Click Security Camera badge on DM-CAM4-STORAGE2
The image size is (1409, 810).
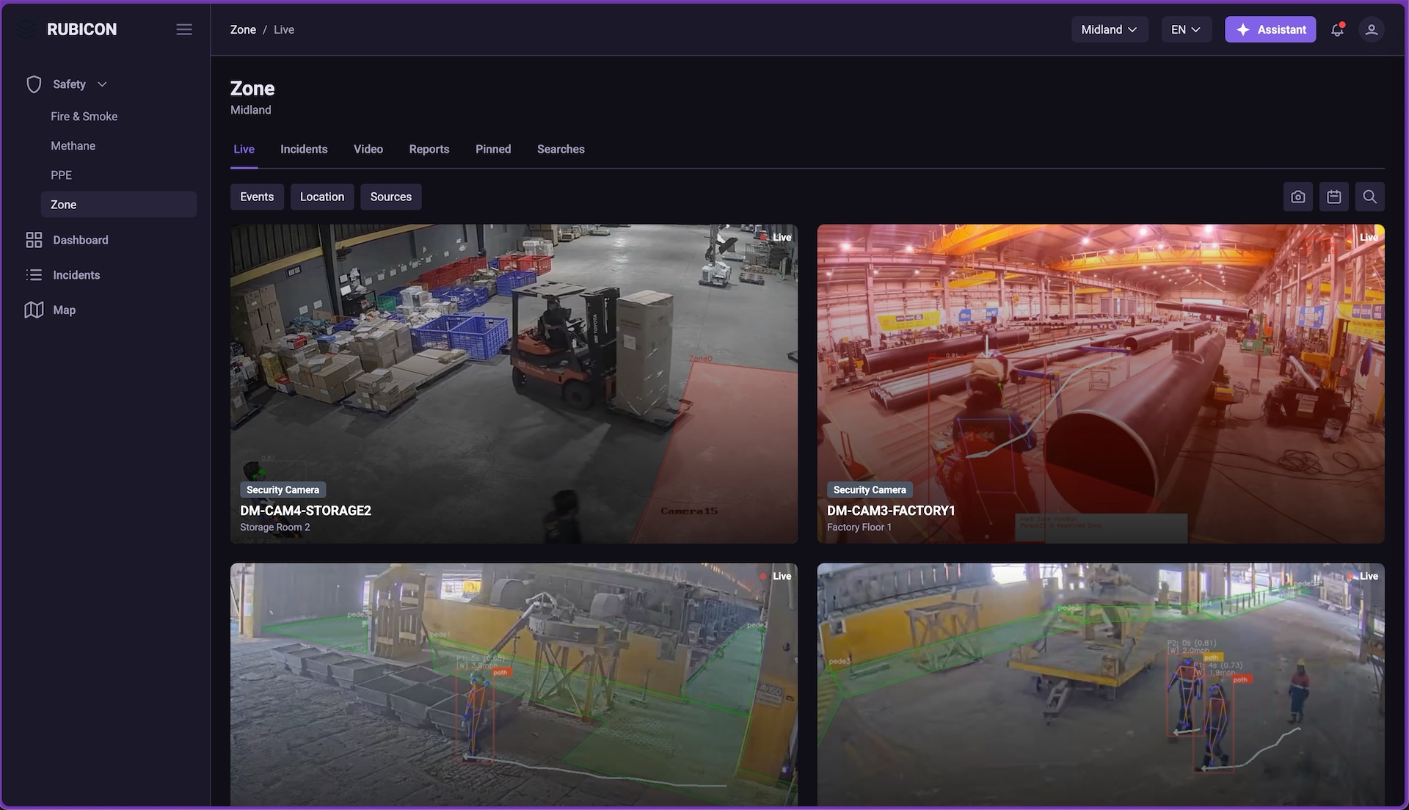tap(283, 490)
